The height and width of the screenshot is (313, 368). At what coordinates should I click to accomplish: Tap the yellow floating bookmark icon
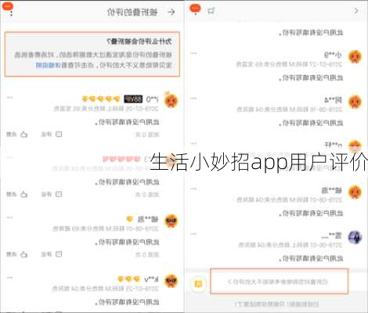pos(198,283)
